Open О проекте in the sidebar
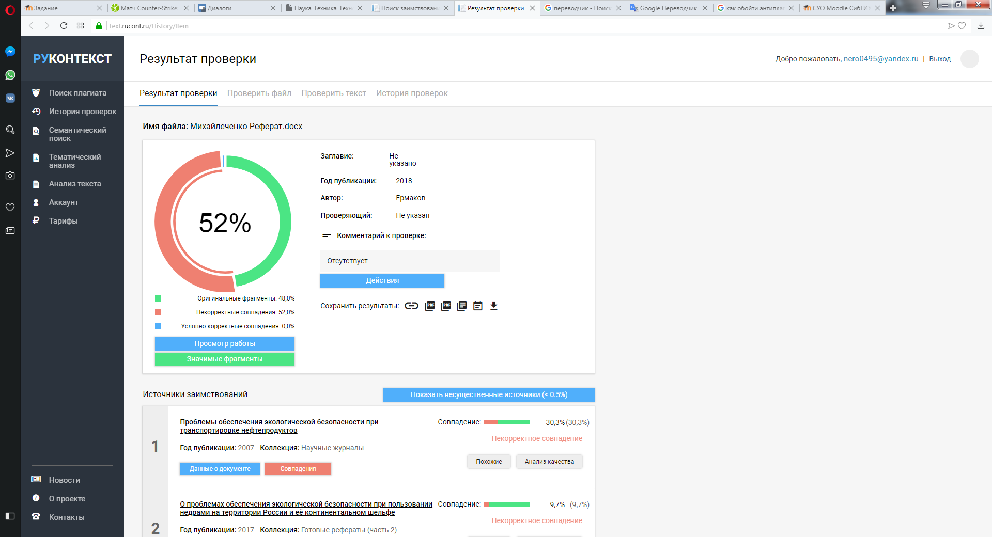 67,499
